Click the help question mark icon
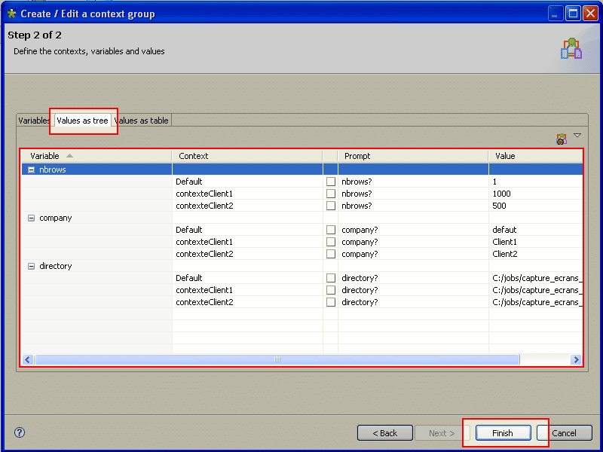This screenshot has width=603, height=452. coord(20,432)
